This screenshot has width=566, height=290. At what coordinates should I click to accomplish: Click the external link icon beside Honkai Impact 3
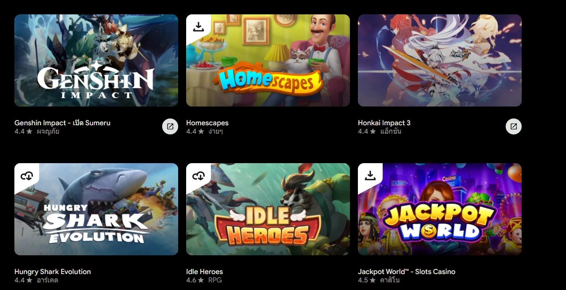pyautogui.click(x=514, y=126)
